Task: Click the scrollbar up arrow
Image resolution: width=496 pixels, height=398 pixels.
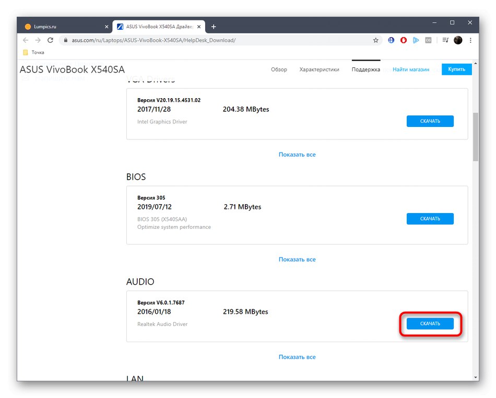Action: pos(476,63)
